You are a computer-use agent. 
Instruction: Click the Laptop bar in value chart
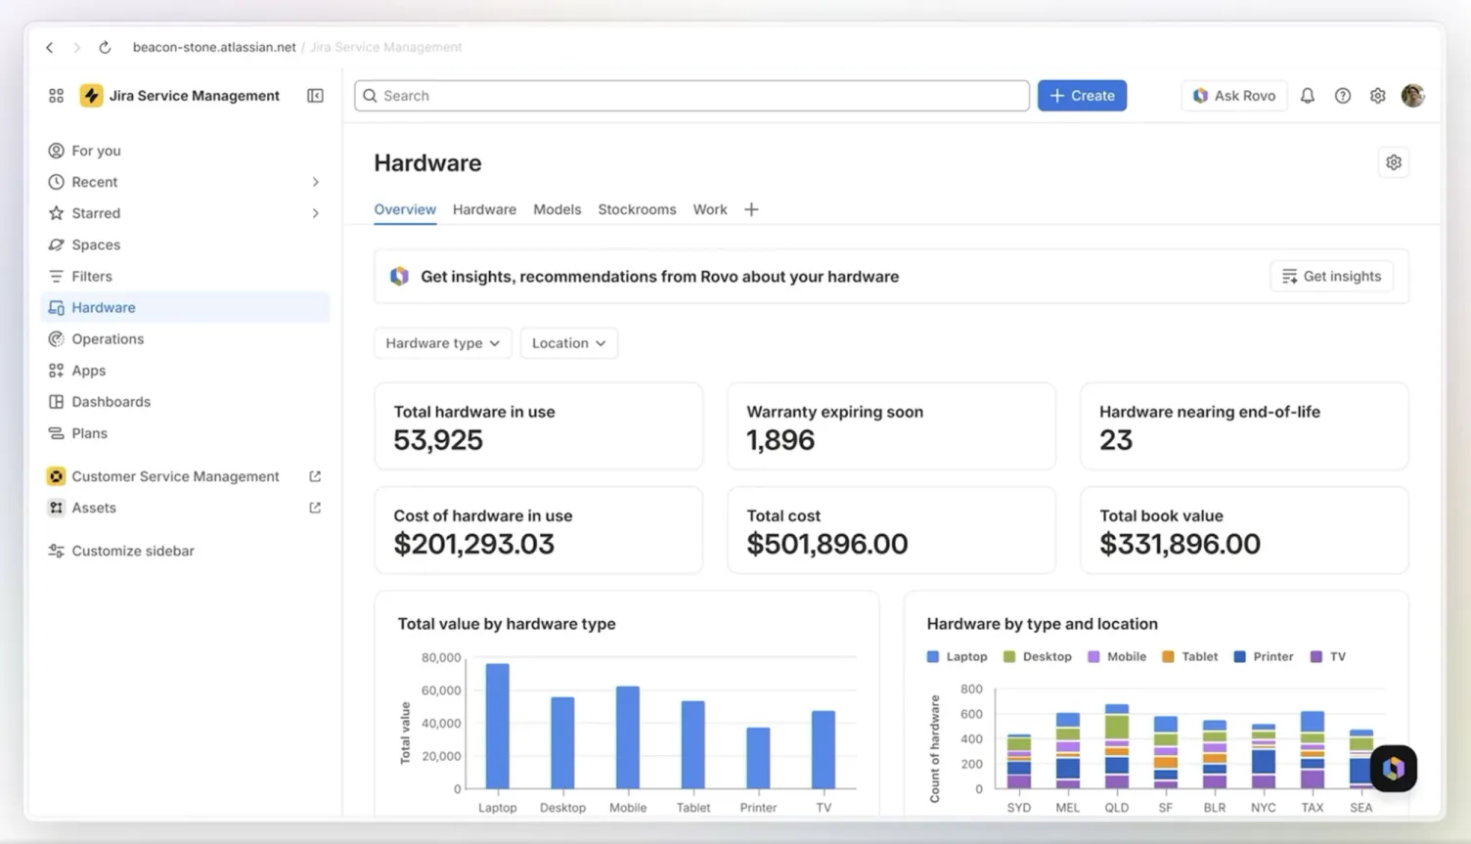497,727
